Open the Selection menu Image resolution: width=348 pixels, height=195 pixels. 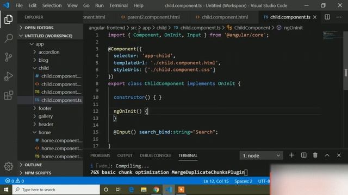[52, 5]
